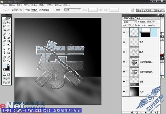Select the Notes tool

coord(5,57)
